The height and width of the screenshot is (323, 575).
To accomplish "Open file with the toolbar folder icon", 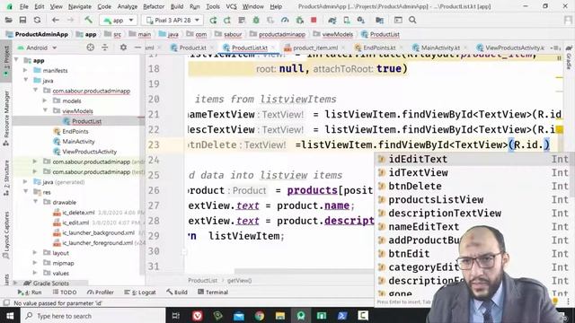I will click(8, 20).
